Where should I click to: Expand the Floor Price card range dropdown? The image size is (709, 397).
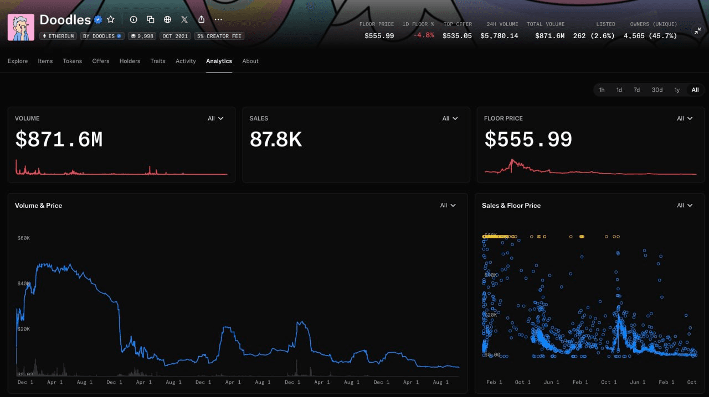pyautogui.click(x=685, y=118)
